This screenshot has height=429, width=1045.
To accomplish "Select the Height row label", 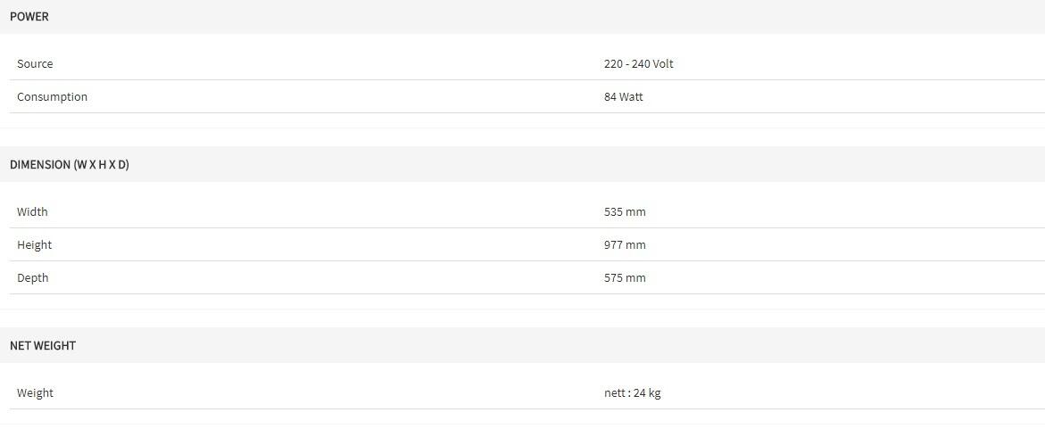I will click(34, 244).
